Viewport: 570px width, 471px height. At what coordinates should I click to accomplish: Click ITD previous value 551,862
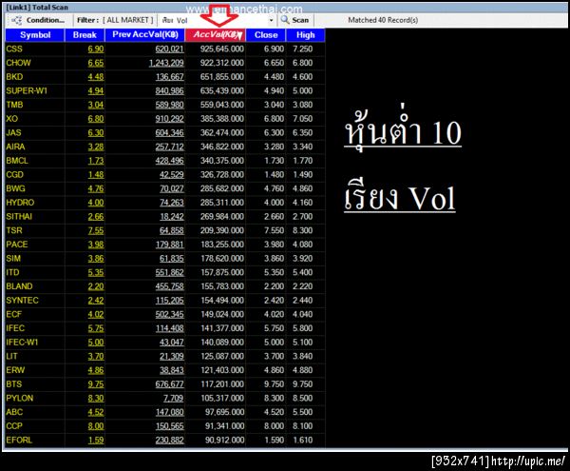[169, 272]
